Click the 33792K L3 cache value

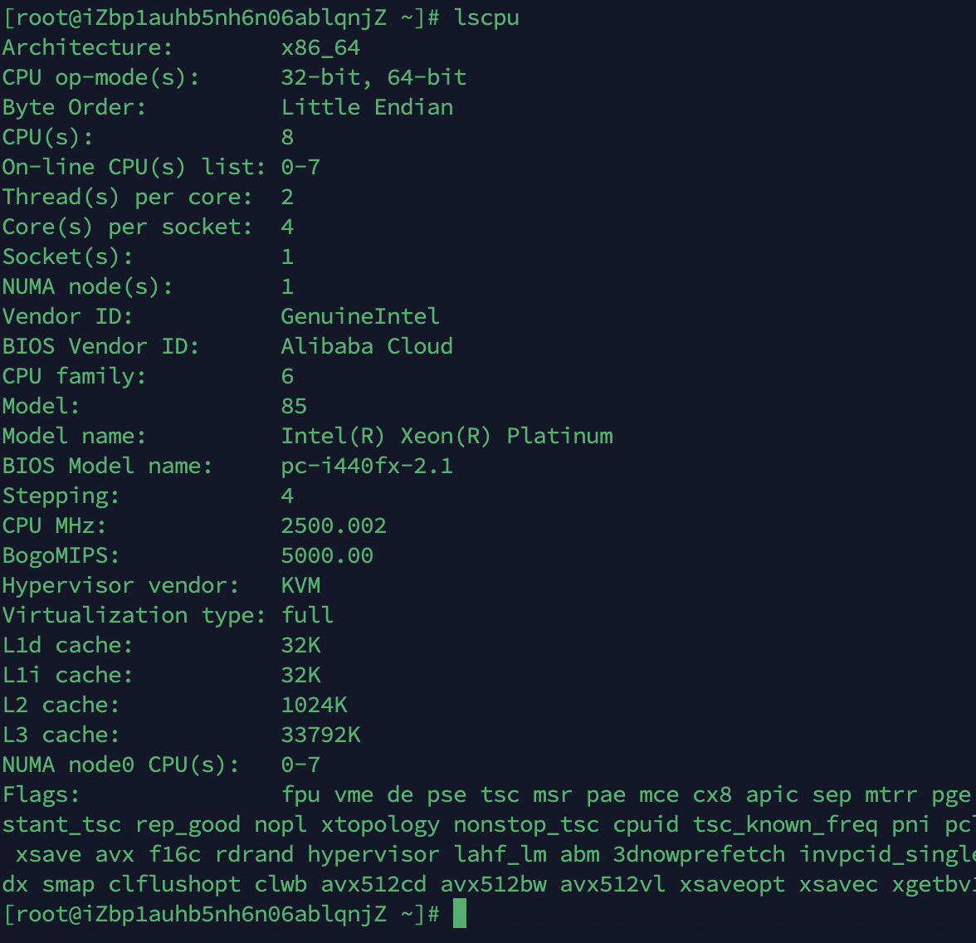click(320, 735)
